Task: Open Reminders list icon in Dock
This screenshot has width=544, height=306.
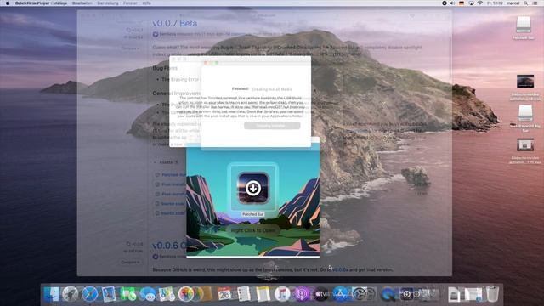Action: pyautogui.click(x=244, y=294)
